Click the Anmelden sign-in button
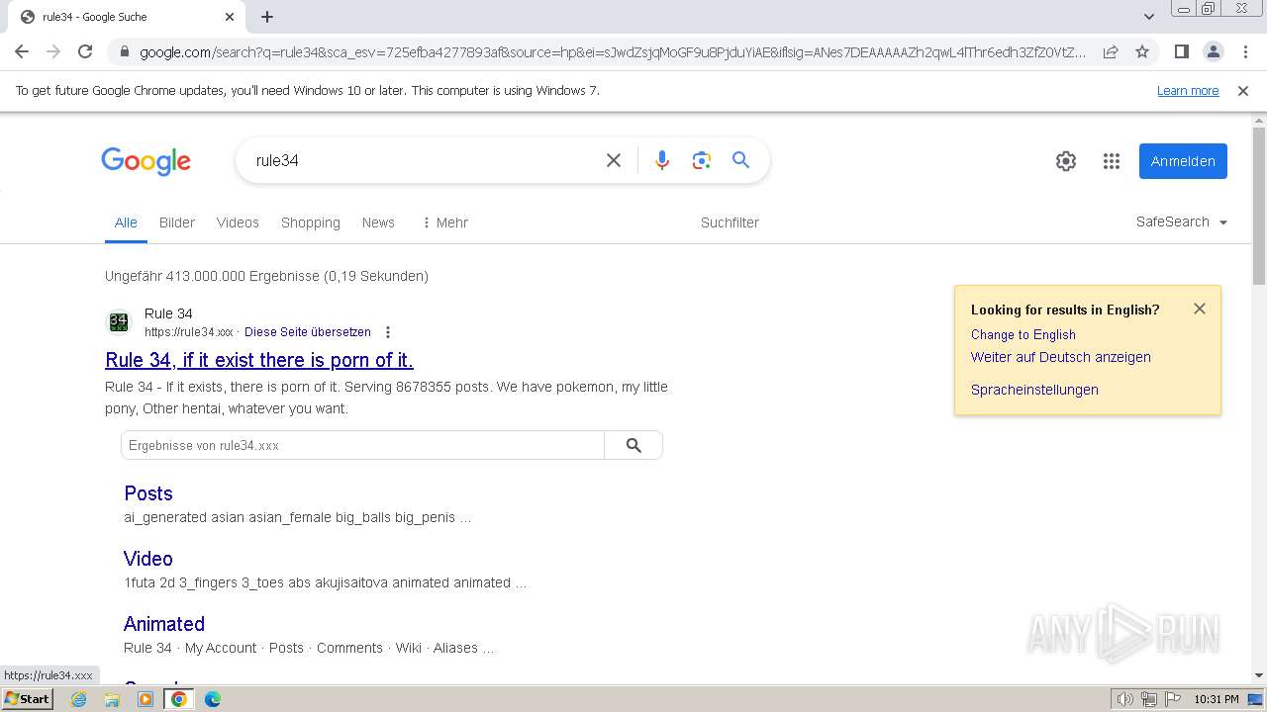Image resolution: width=1267 pixels, height=712 pixels. 1183,161
